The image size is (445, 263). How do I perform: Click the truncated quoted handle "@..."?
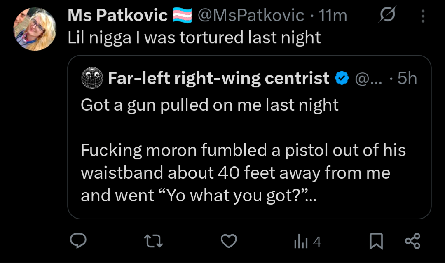368,78
